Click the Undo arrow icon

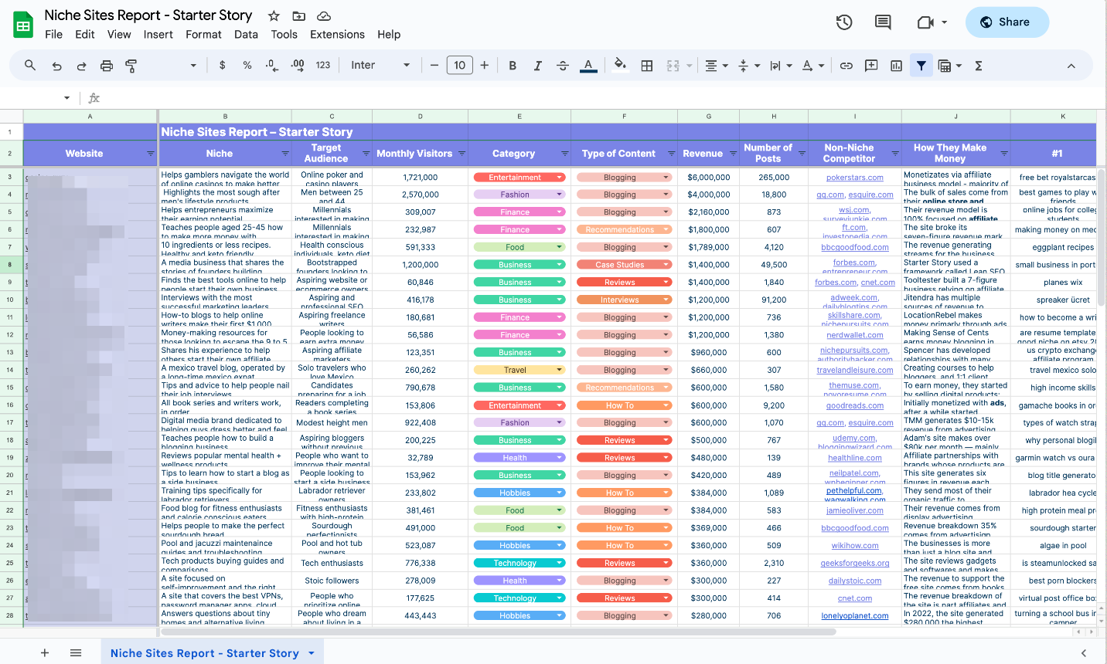(x=56, y=66)
